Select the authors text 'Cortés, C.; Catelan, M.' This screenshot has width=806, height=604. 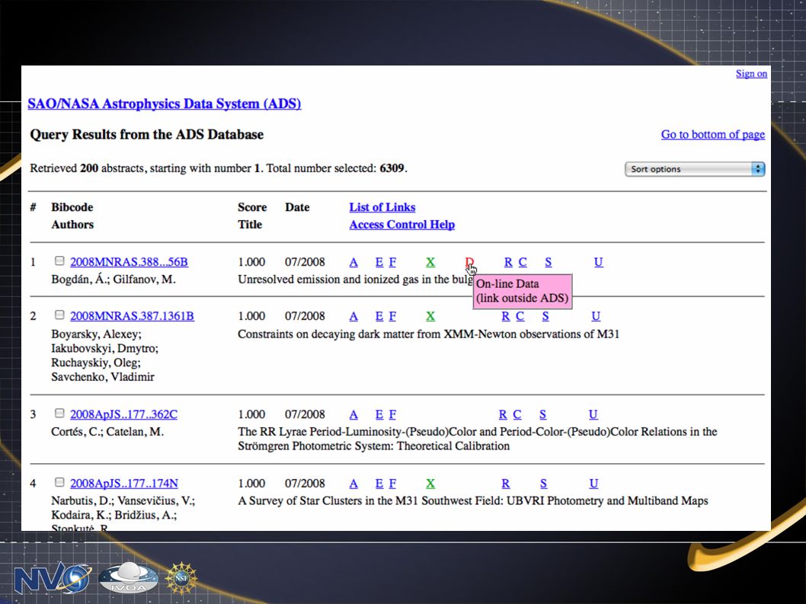point(107,432)
